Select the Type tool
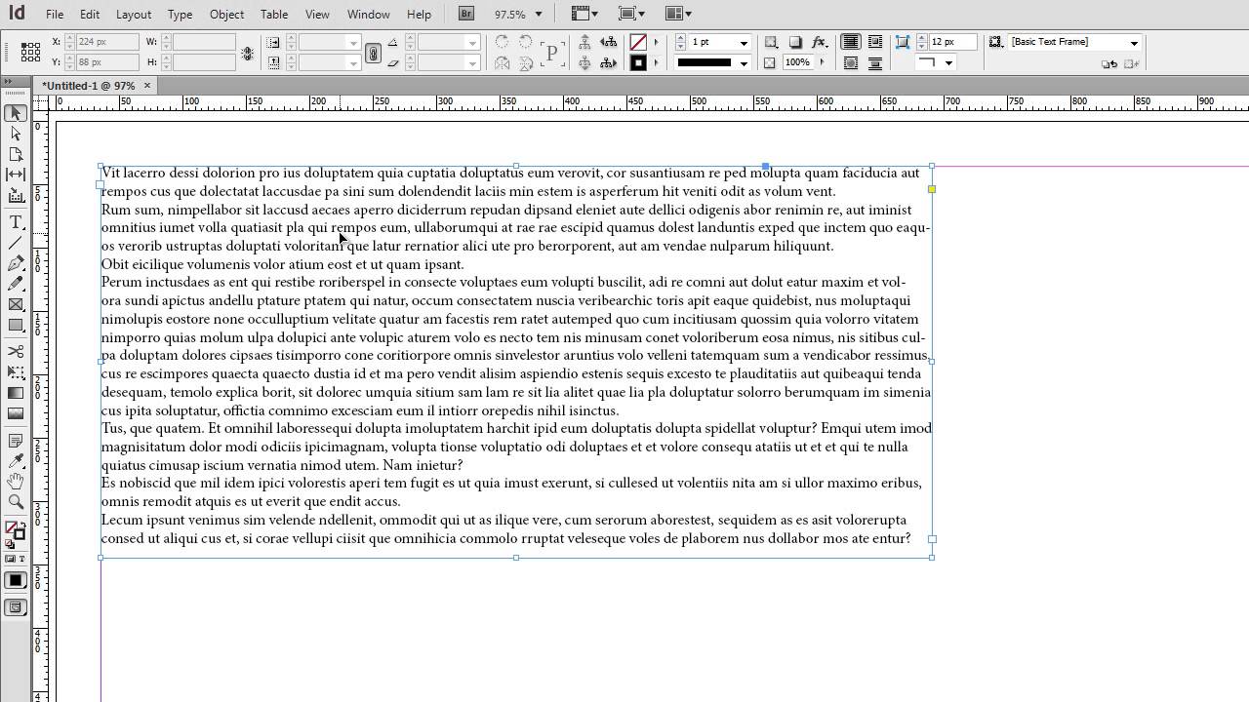 (16, 222)
